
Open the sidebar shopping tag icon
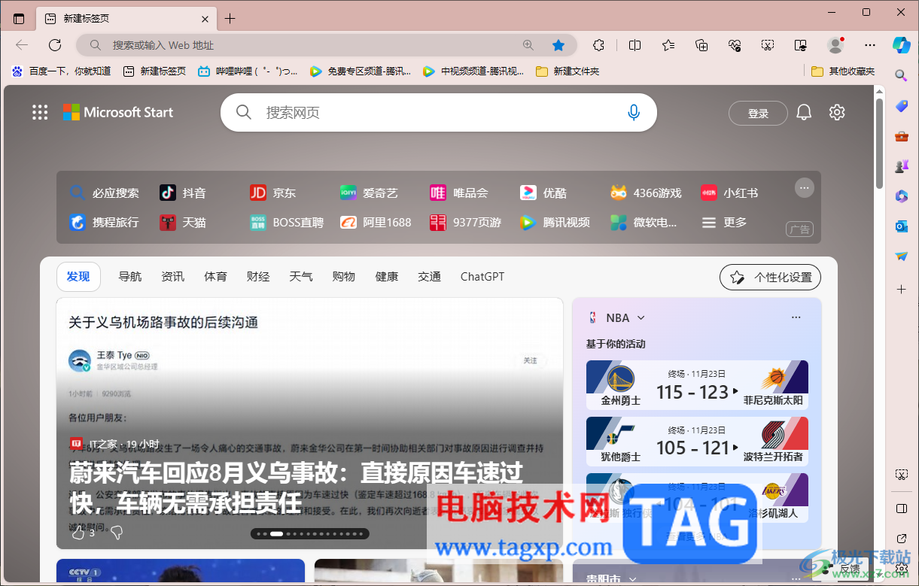(x=901, y=106)
